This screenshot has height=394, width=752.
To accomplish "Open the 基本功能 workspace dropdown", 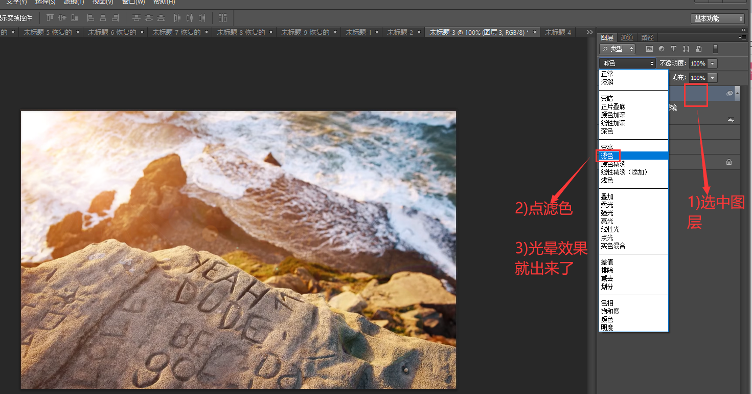I will click(718, 18).
